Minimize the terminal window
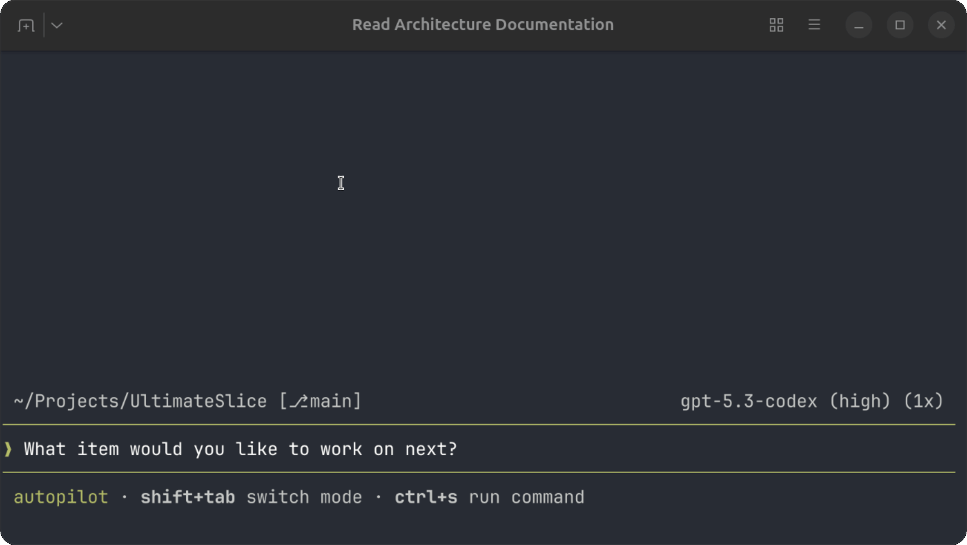This screenshot has height=545, width=967. 858,26
